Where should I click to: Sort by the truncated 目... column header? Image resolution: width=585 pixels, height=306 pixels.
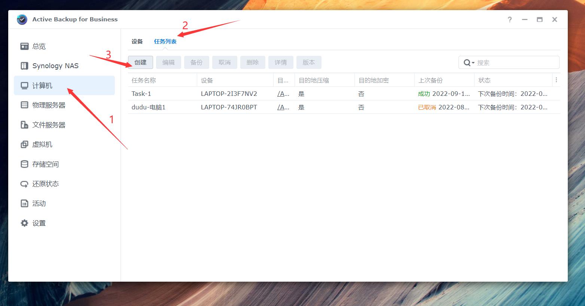pos(284,80)
